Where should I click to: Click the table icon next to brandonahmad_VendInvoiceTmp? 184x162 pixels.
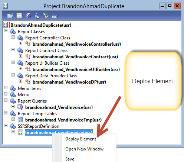pos(20,120)
